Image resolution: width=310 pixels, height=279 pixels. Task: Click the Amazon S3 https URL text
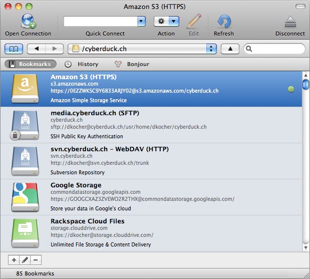pos(134,91)
